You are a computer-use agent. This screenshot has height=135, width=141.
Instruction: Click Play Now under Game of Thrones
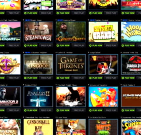pos(63,78)
